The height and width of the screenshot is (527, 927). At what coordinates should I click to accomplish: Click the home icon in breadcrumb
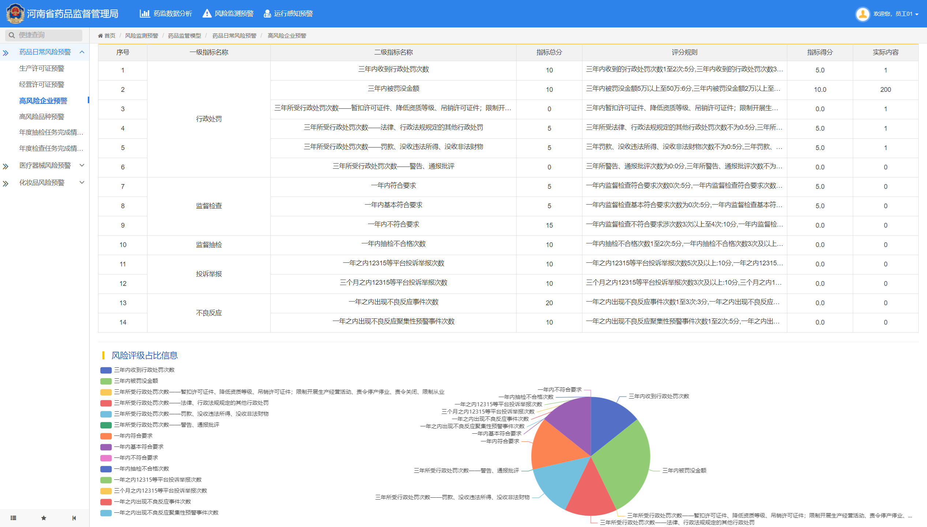[100, 35]
